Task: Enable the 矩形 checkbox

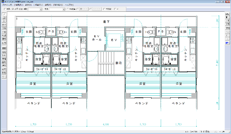Action: click(x=5, y=9)
